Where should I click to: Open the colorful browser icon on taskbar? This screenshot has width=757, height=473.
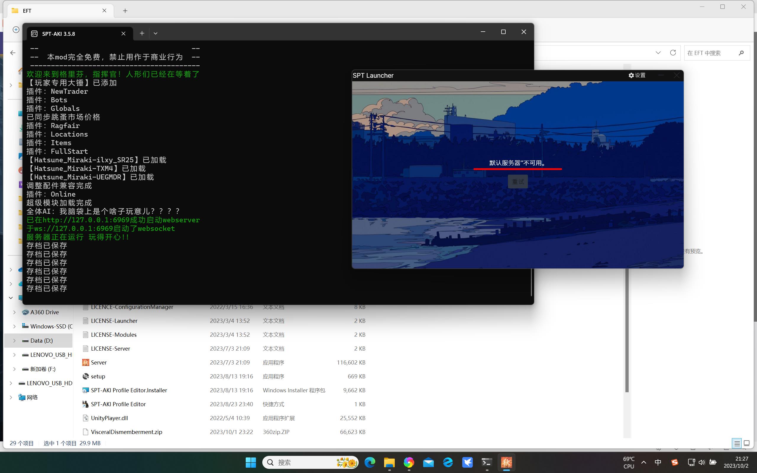[x=409, y=462]
